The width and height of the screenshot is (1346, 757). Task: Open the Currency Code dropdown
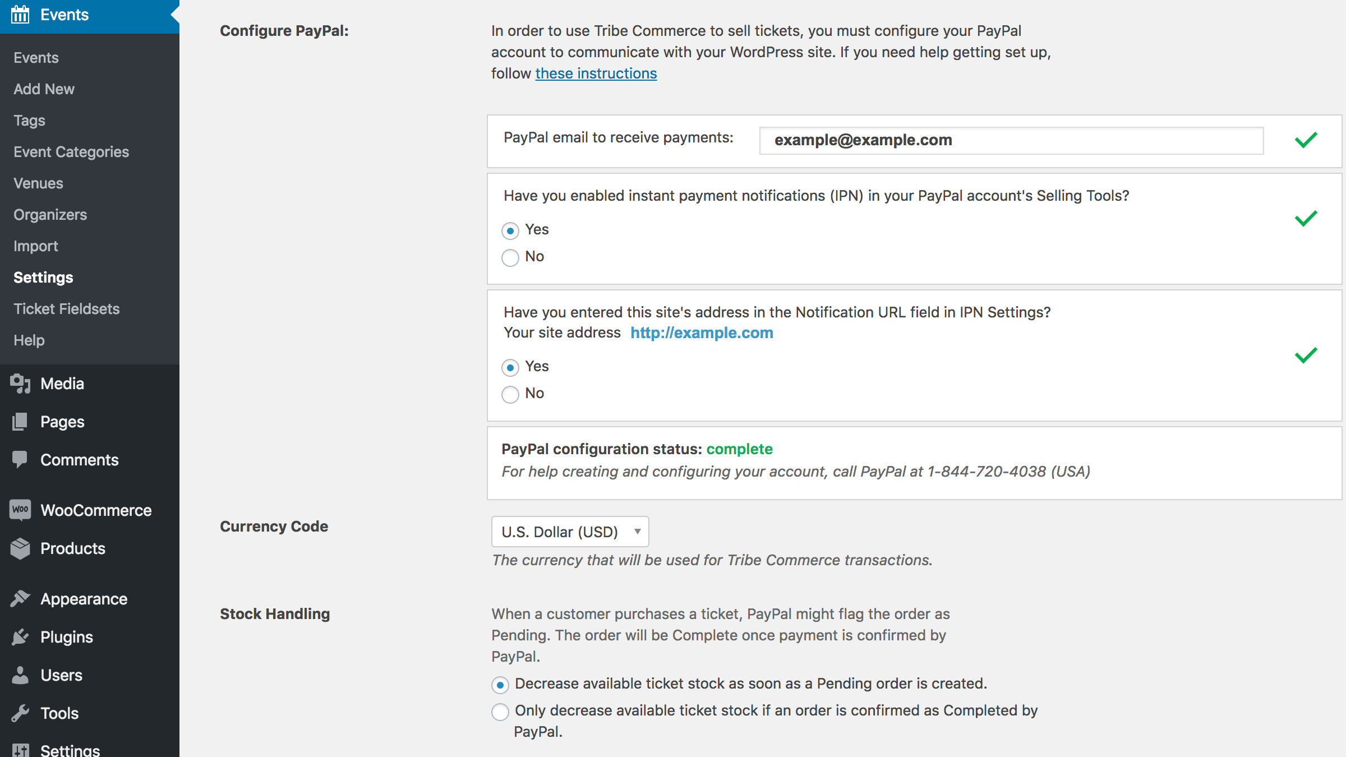tap(570, 532)
